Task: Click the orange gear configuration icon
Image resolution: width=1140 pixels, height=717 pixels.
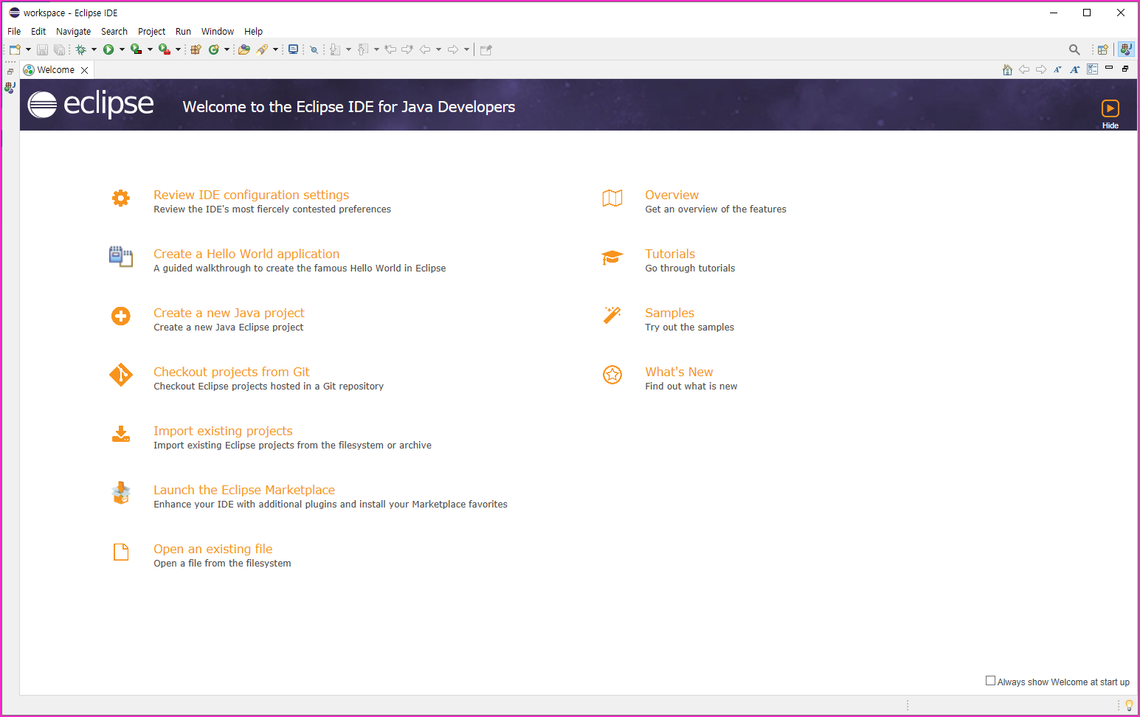Action: click(121, 198)
